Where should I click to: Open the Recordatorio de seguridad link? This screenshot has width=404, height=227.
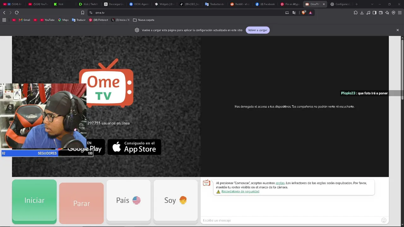tap(240, 191)
